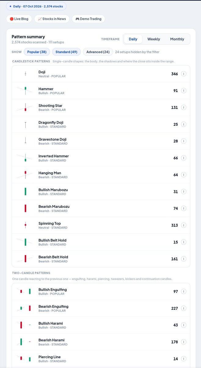Open info icon for Doji pattern
Viewport: 201px width, 368px height.
(x=184, y=74)
